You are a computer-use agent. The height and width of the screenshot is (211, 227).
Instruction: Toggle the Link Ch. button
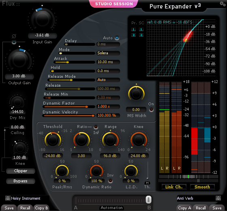[x=174, y=187]
